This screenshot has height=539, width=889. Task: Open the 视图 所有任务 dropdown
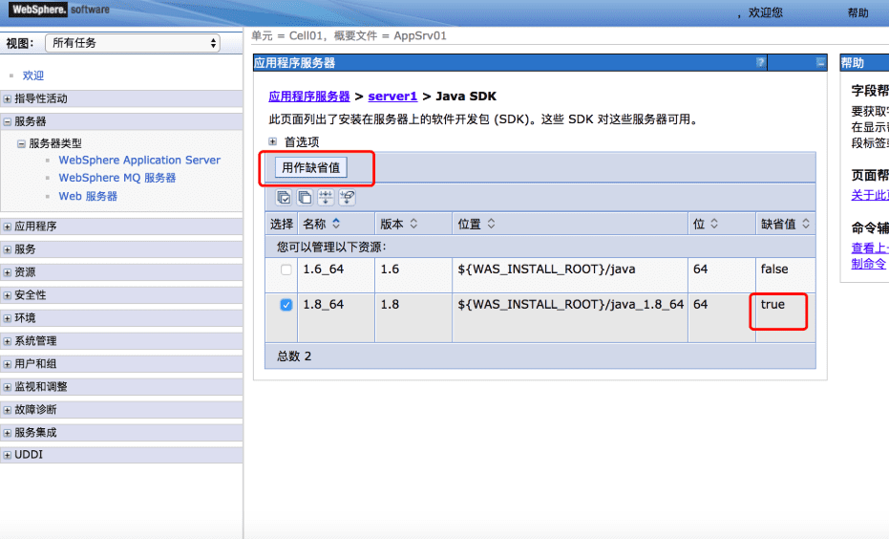pyautogui.click(x=133, y=43)
